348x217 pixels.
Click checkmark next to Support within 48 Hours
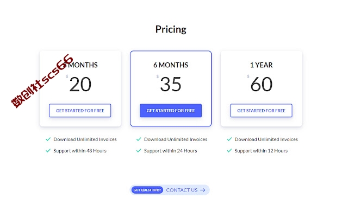click(48, 151)
